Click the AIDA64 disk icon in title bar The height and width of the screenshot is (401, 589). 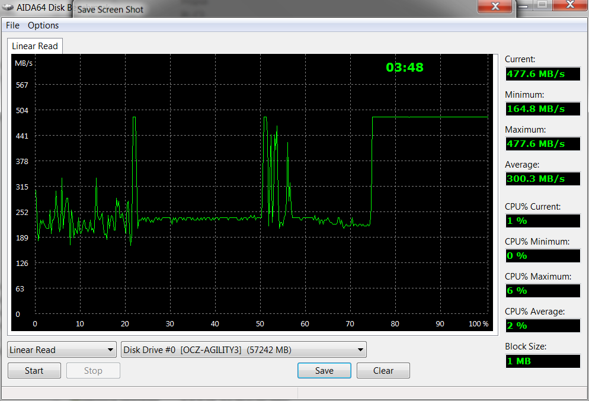point(8,7)
